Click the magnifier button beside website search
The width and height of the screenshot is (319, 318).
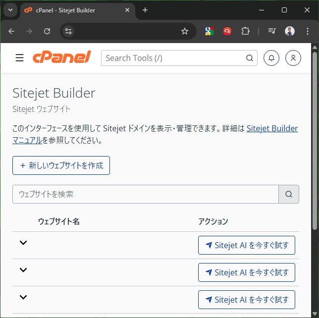pyautogui.click(x=289, y=194)
